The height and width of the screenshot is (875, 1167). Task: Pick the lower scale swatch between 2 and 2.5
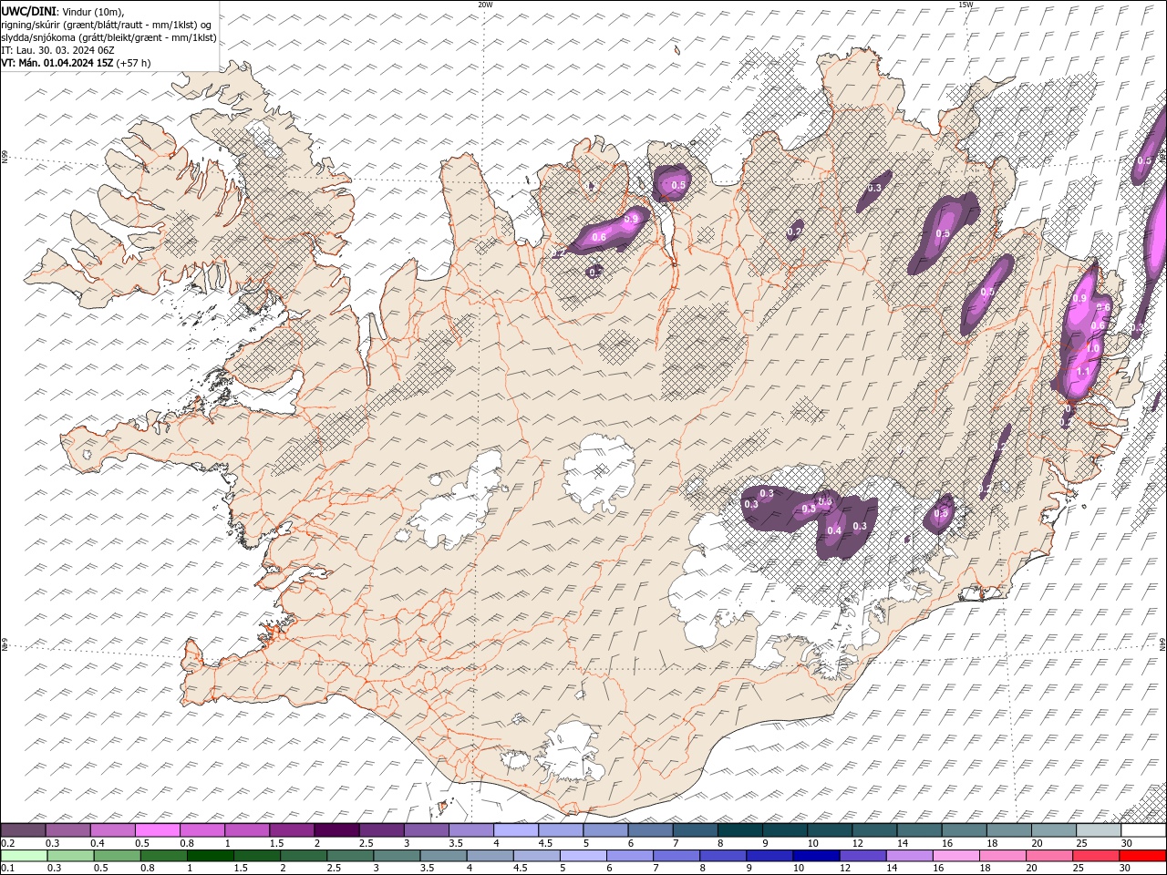[305, 856]
